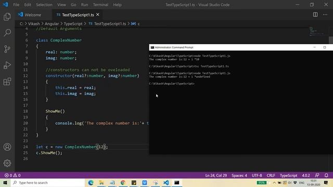Expand the TypeScript folder breadcrumb
This screenshot has width=333, height=187.
click(x=73, y=24)
